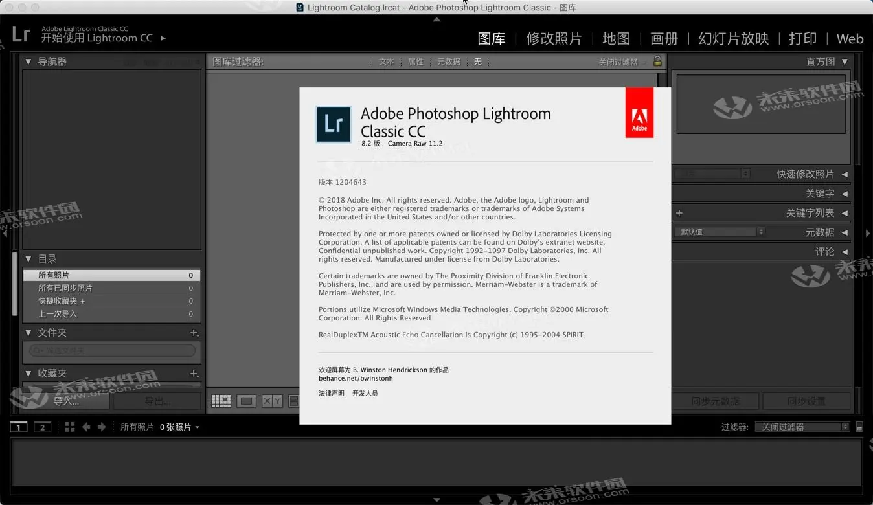Viewport: 873px width, 505px height.
Task: Toggle the filmstrip filter switch
Action: click(x=859, y=427)
